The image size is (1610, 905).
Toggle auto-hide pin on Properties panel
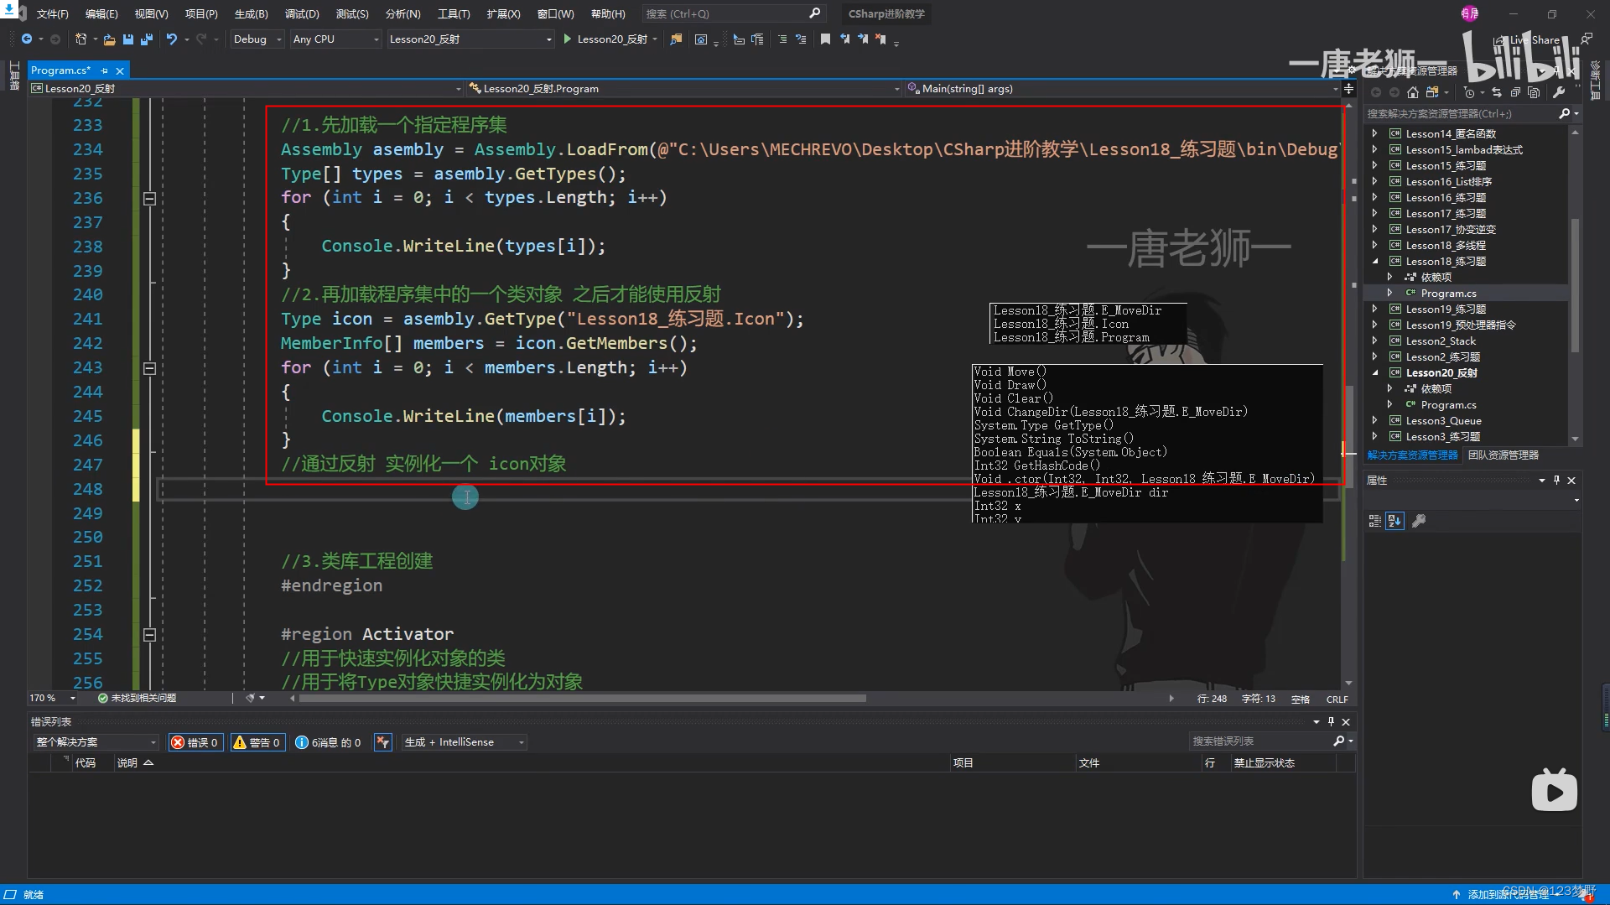point(1556,481)
